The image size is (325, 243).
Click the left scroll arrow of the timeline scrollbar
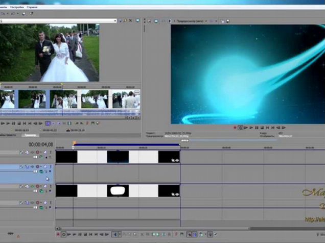point(57,229)
